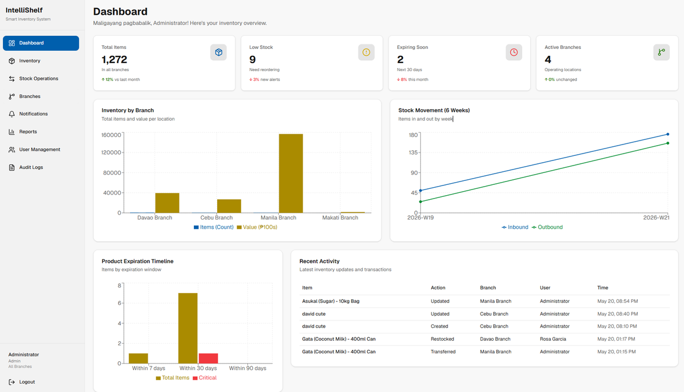Click the 'Davao Branch' activity cell
This screenshot has height=392, width=684.
[x=494, y=339]
